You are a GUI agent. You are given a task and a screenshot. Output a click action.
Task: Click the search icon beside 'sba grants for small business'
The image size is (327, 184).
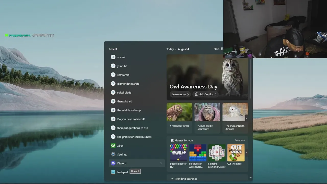(x=113, y=137)
